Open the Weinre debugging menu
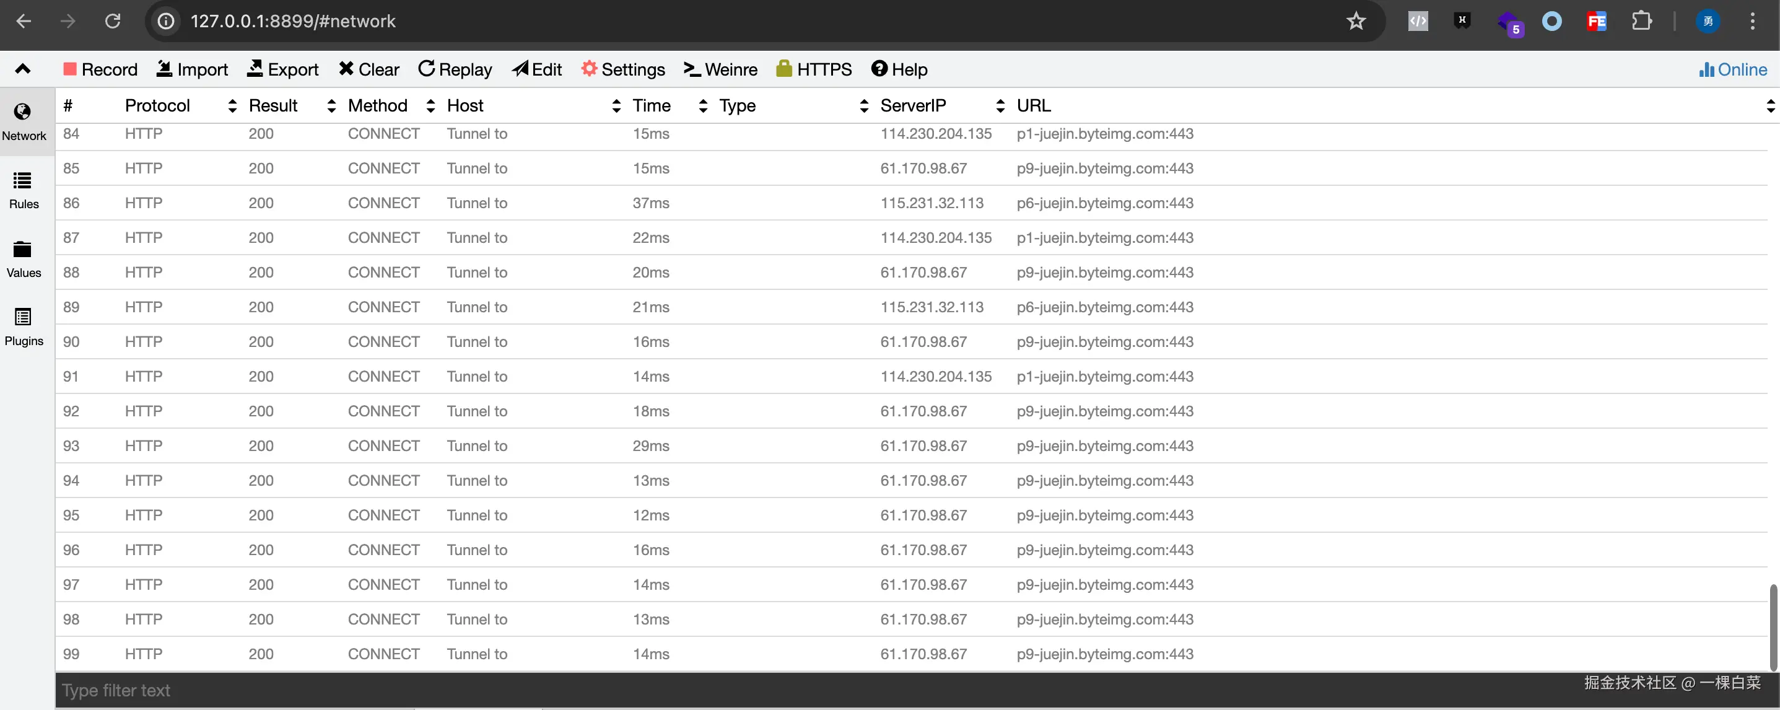Viewport: 1780px width, 710px height. click(x=720, y=69)
